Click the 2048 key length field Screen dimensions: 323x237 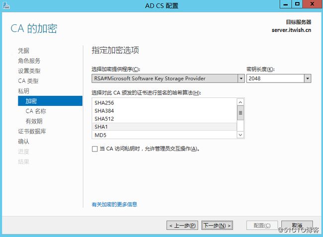[275, 79]
